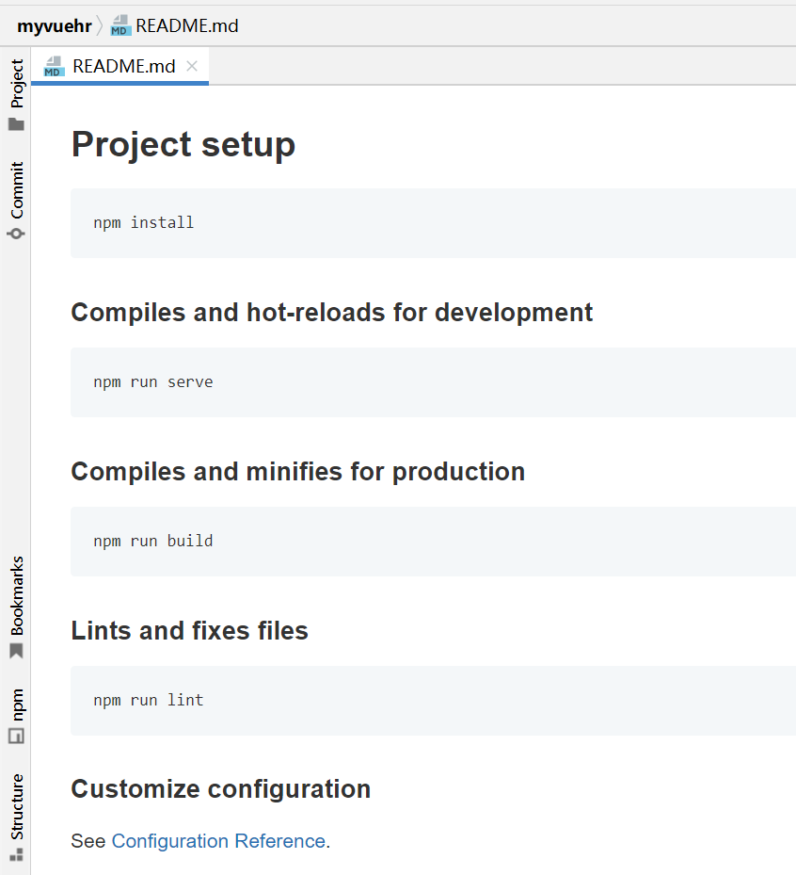
Task: Click the README.md tab file icon
Action: click(54, 67)
